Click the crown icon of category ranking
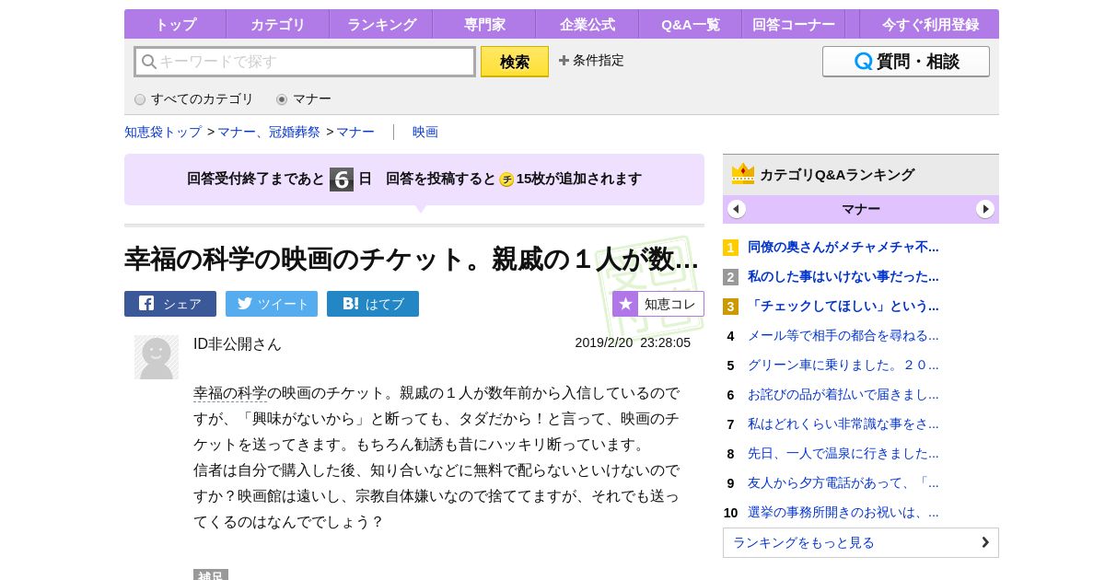This screenshot has height=580, width=1105. 743,174
